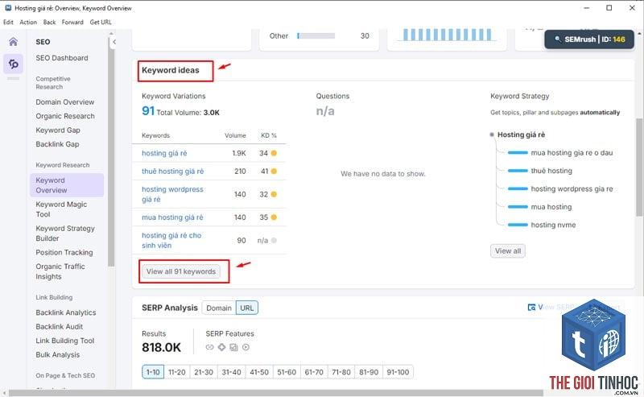Open Organic Traffic Insights
Screen dimensions: 644x397
60,271
